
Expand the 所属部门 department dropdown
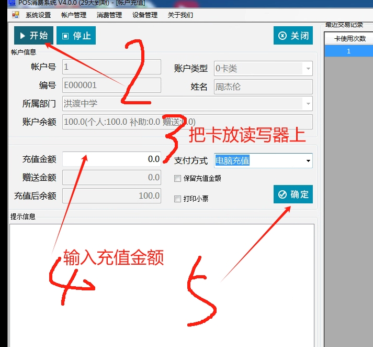(308, 104)
